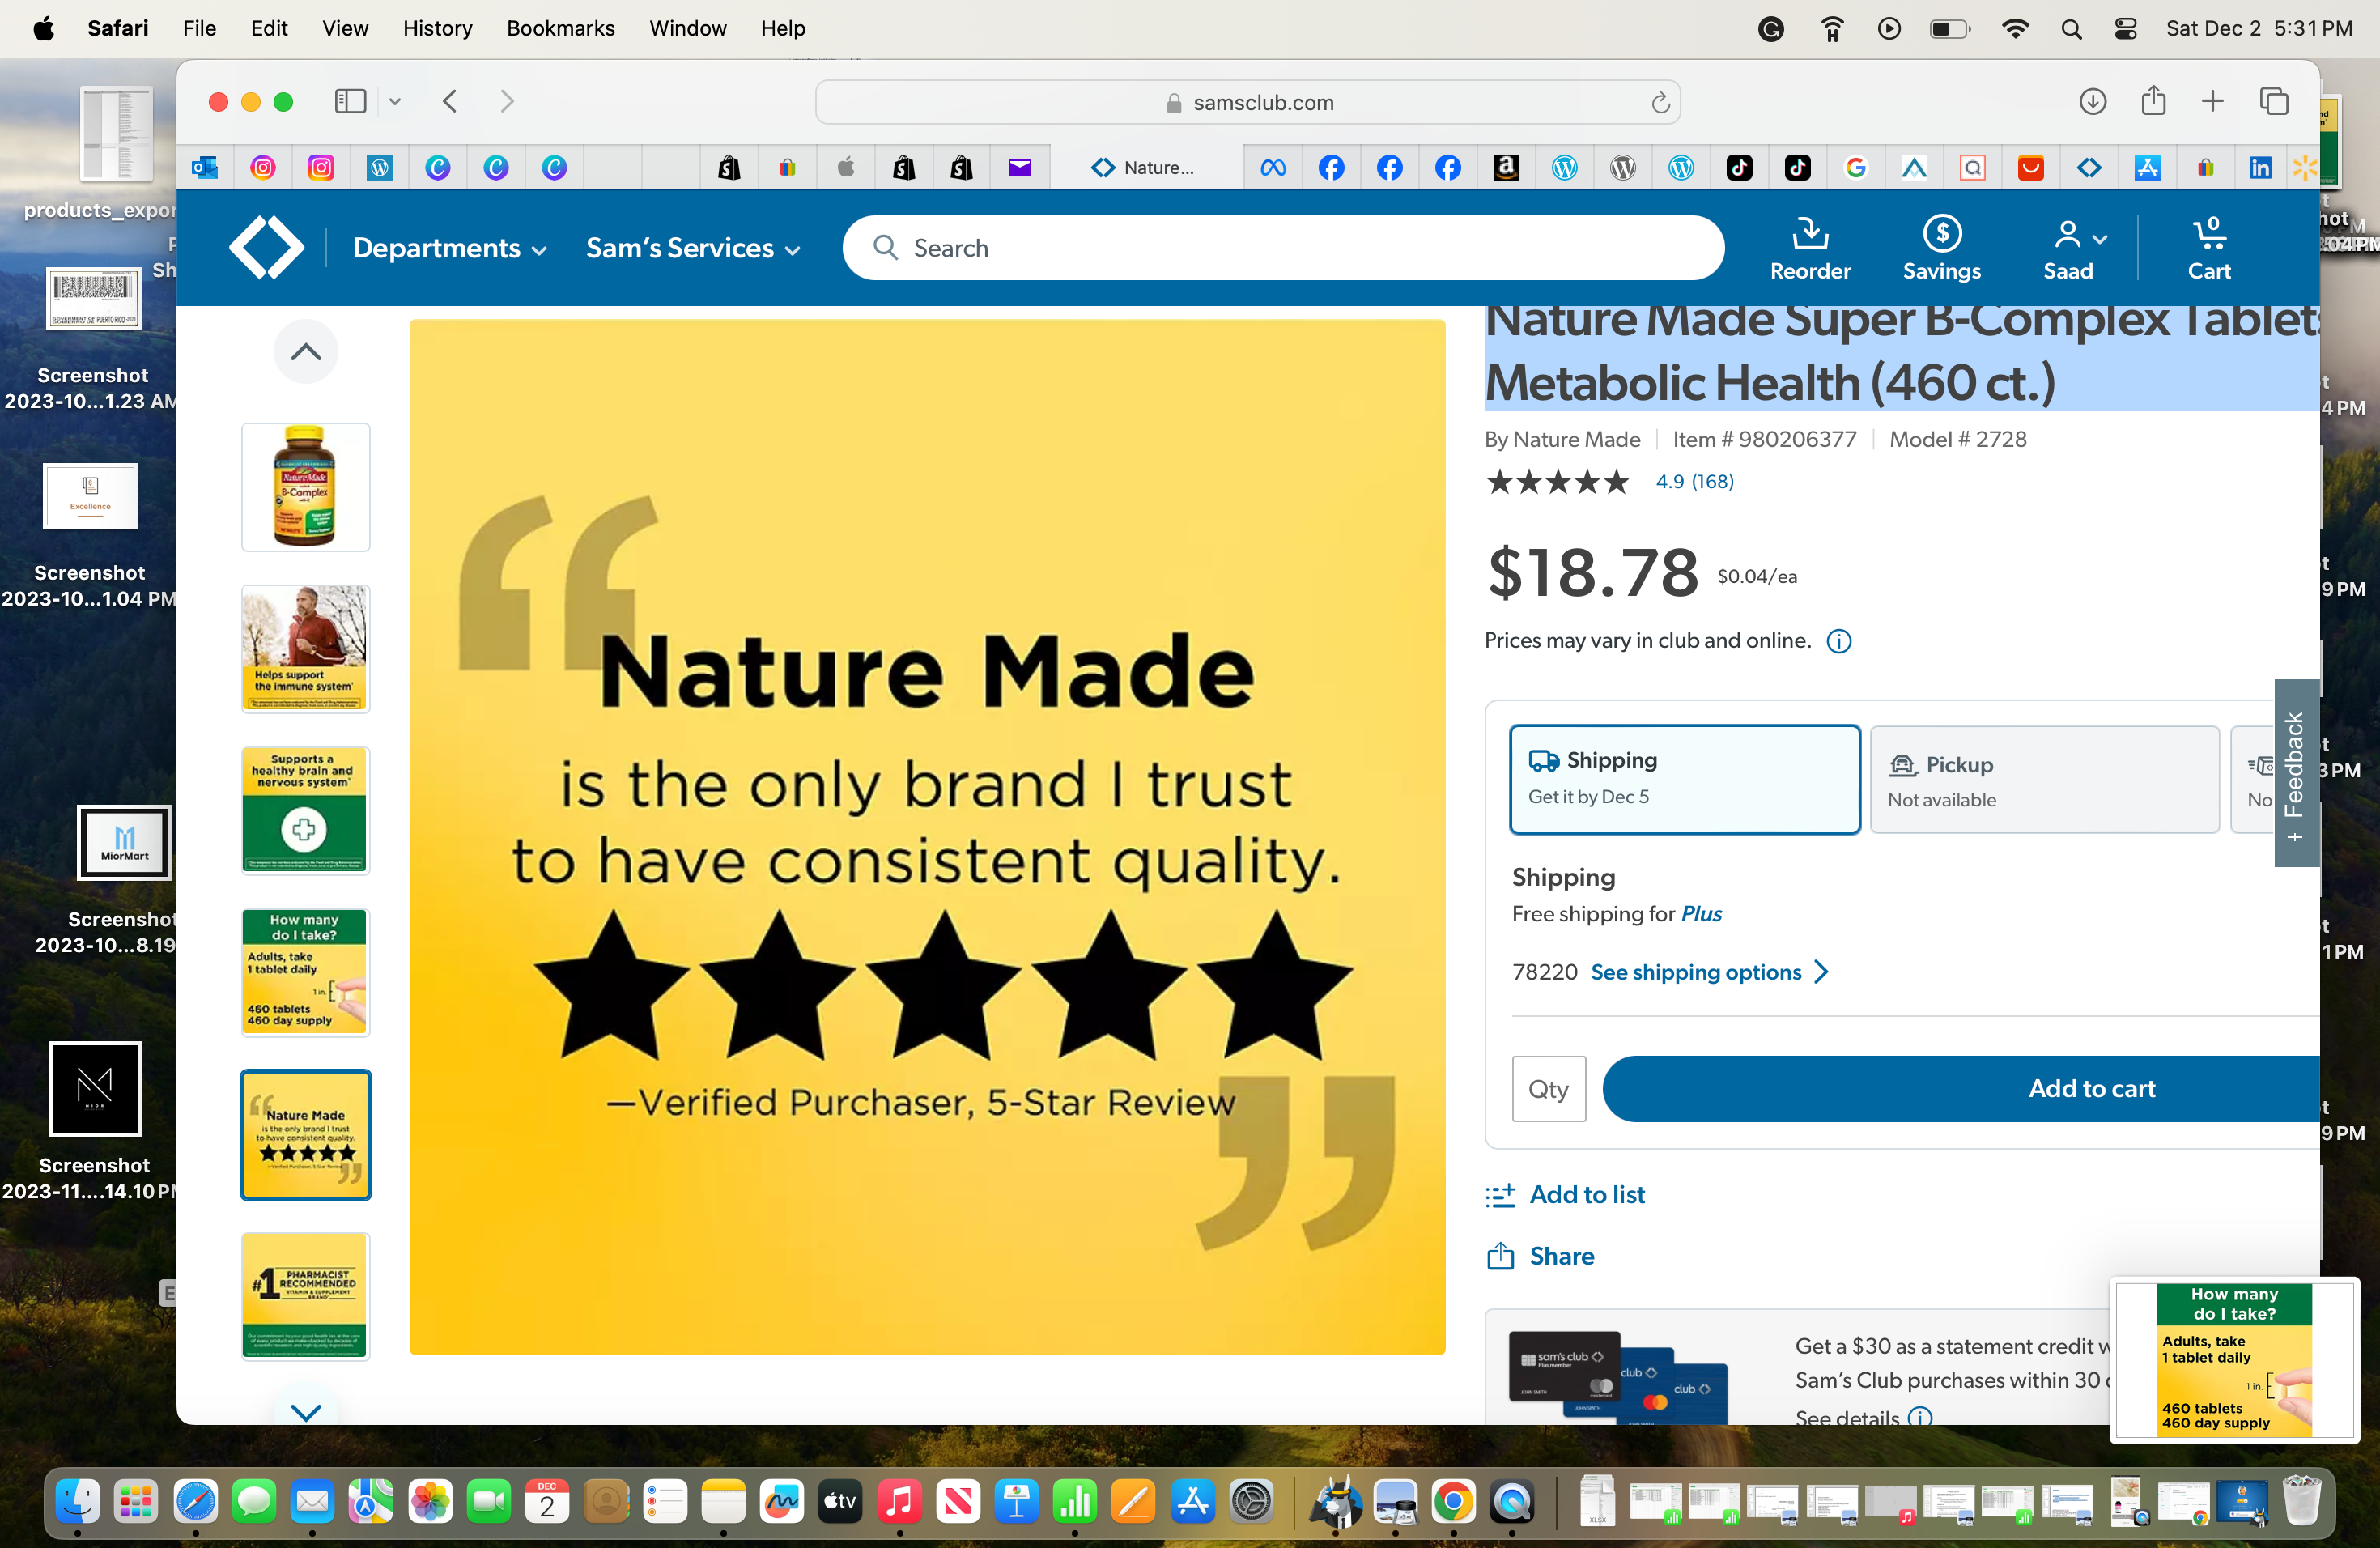Open the View menu
This screenshot has width=2380, height=1548.
[x=344, y=28]
